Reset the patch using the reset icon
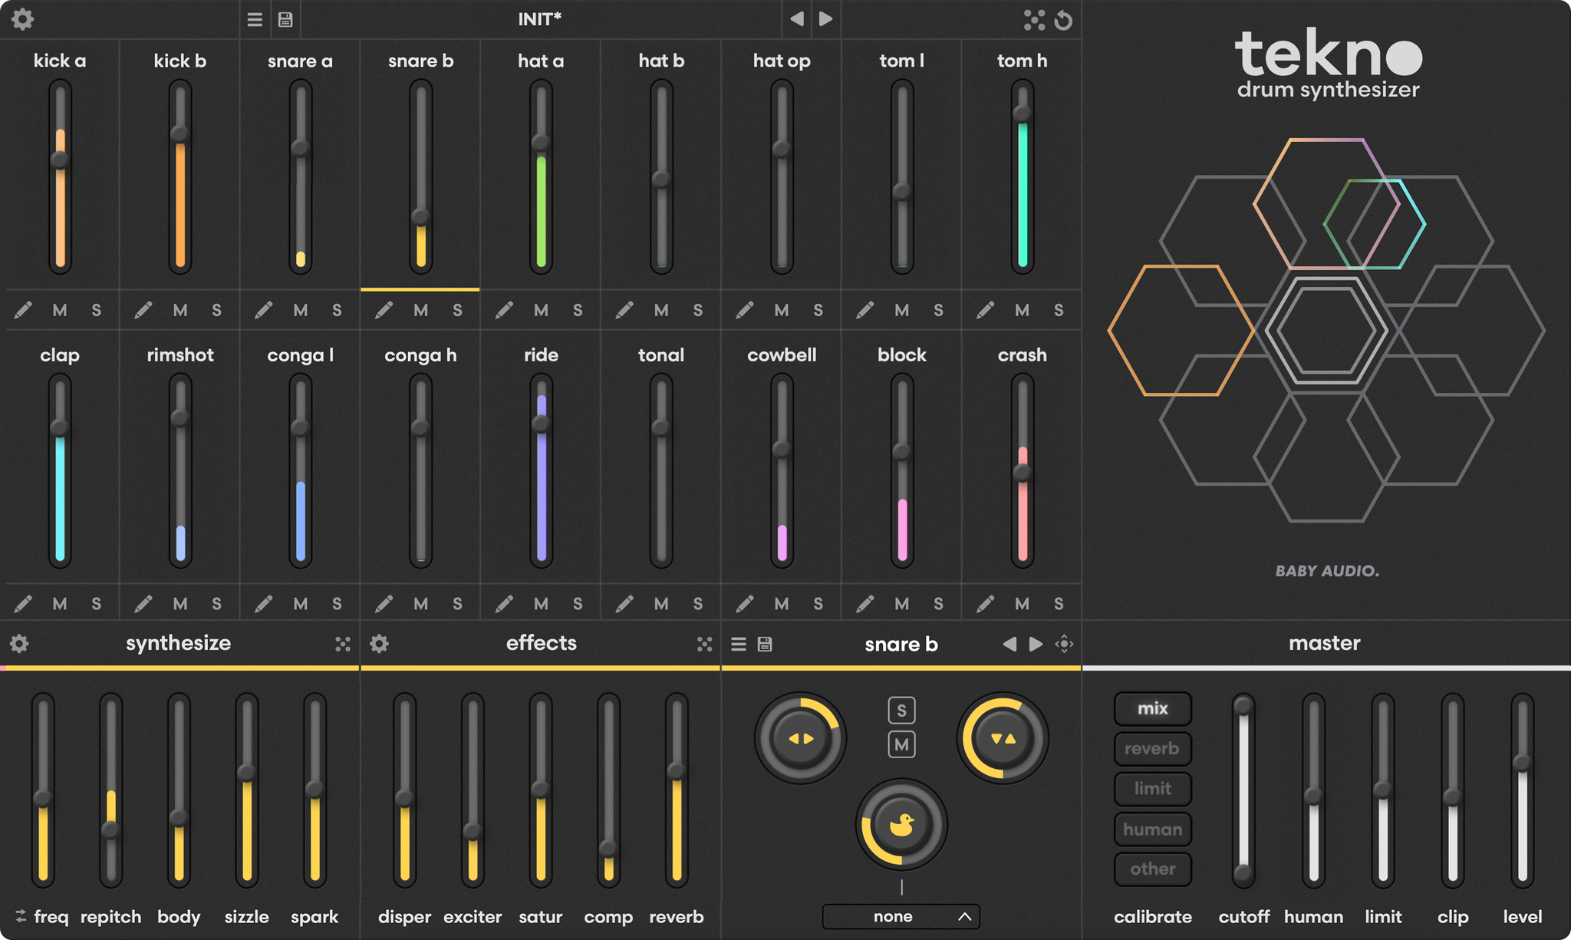 pyautogui.click(x=1065, y=19)
